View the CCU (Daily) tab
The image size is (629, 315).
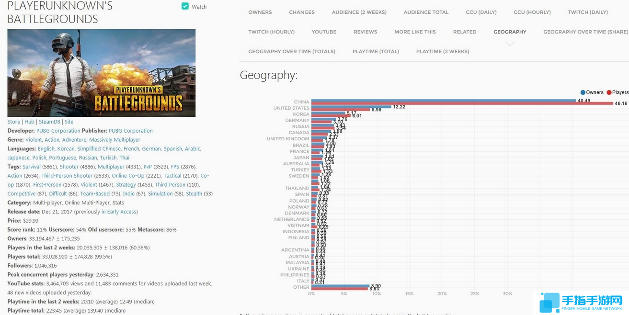tap(481, 12)
